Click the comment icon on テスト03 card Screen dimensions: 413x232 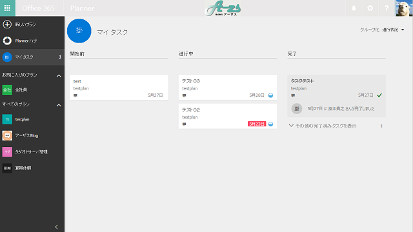184,95
